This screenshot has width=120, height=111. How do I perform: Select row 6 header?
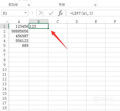click(4, 50)
